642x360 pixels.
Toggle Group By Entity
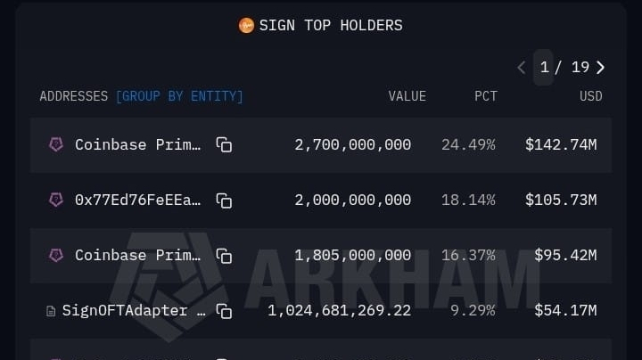[x=179, y=96]
